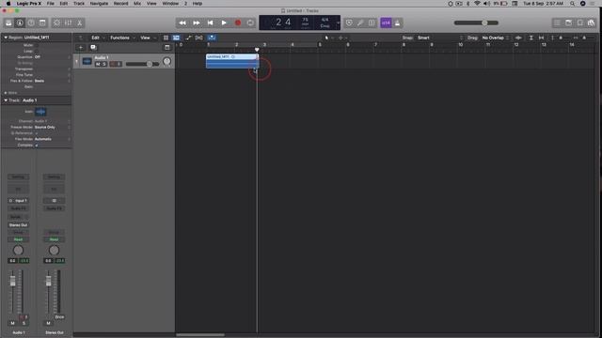Open the Functions menu in tracks area
This screenshot has height=338, width=602.
click(x=122, y=38)
